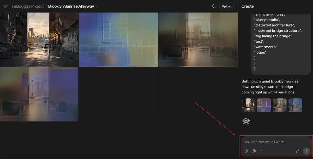Open the search magnifier icon

214,6
